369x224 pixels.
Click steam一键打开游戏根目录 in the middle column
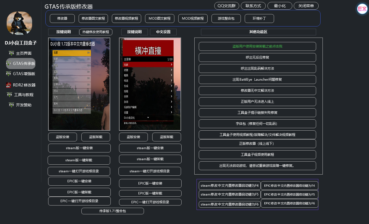(150, 171)
